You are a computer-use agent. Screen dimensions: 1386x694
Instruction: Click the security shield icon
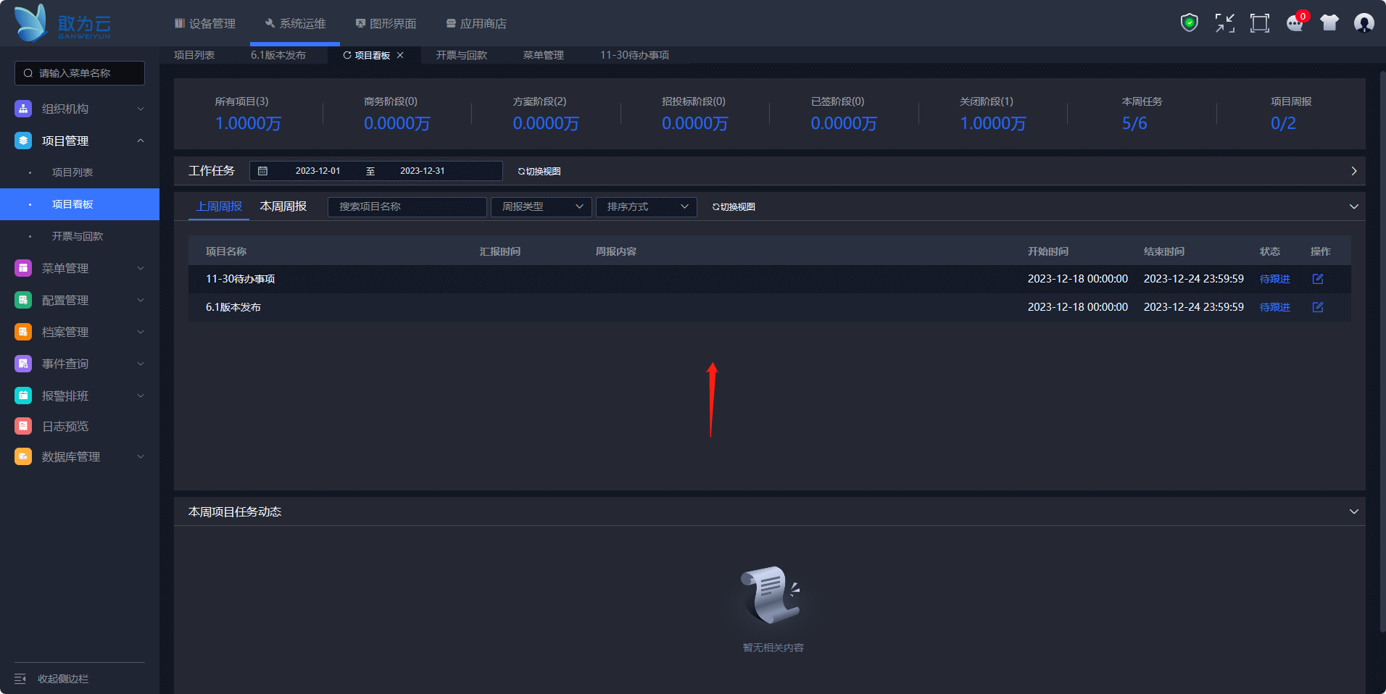pyautogui.click(x=1190, y=23)
